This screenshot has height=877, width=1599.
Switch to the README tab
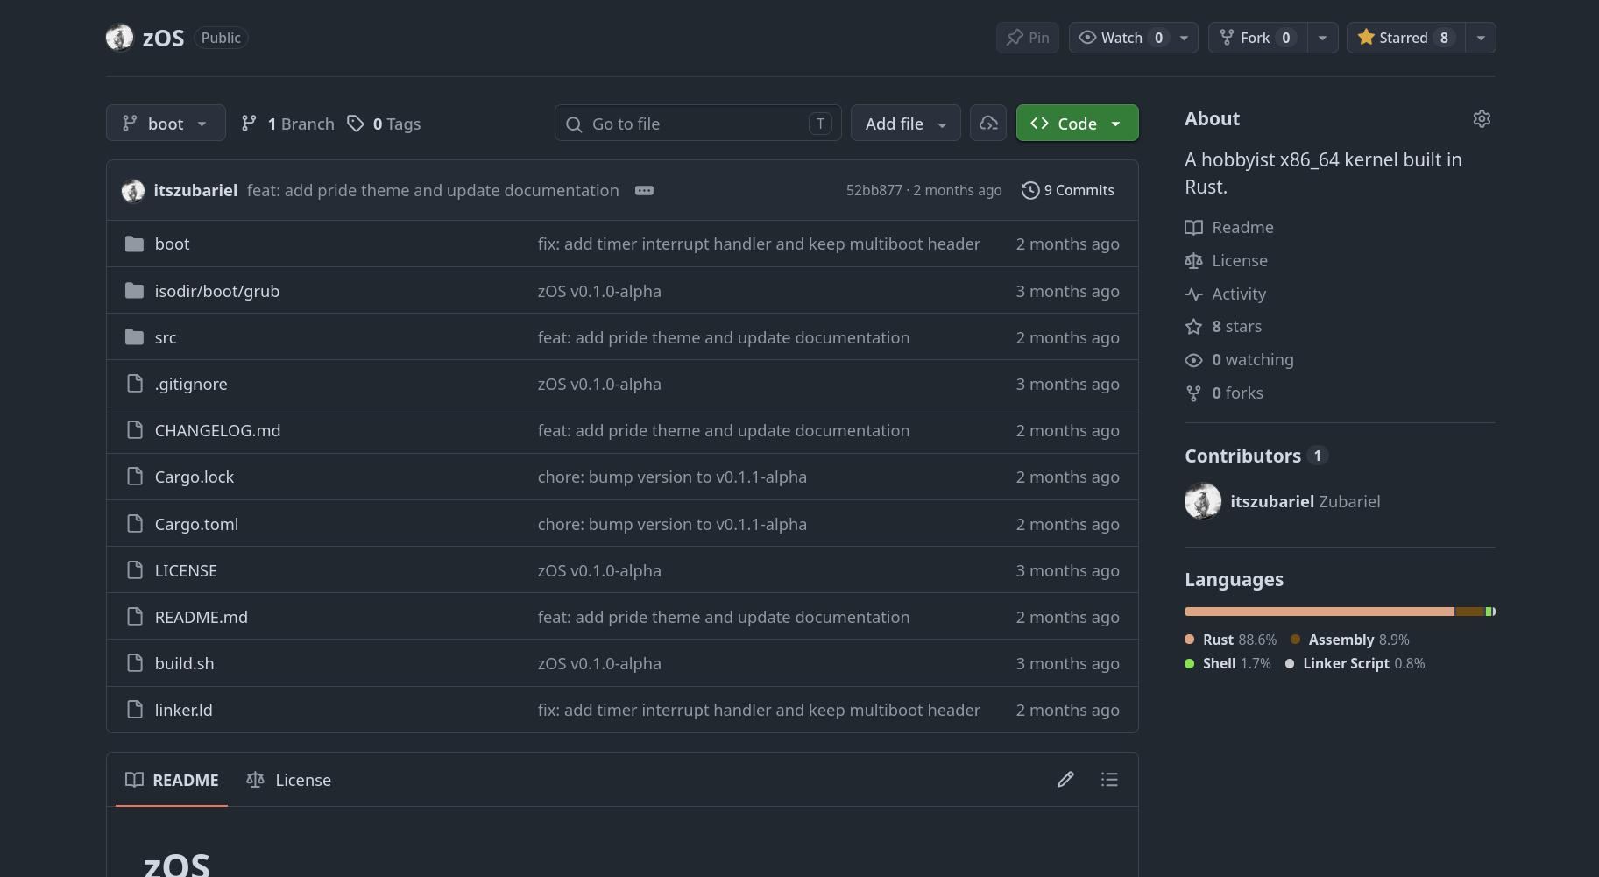point(172,780)
